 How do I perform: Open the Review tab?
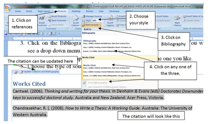tap(90, 11)
